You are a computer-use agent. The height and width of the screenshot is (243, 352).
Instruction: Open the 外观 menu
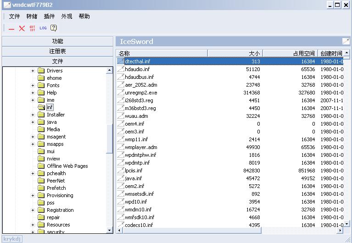click(67, 17)
